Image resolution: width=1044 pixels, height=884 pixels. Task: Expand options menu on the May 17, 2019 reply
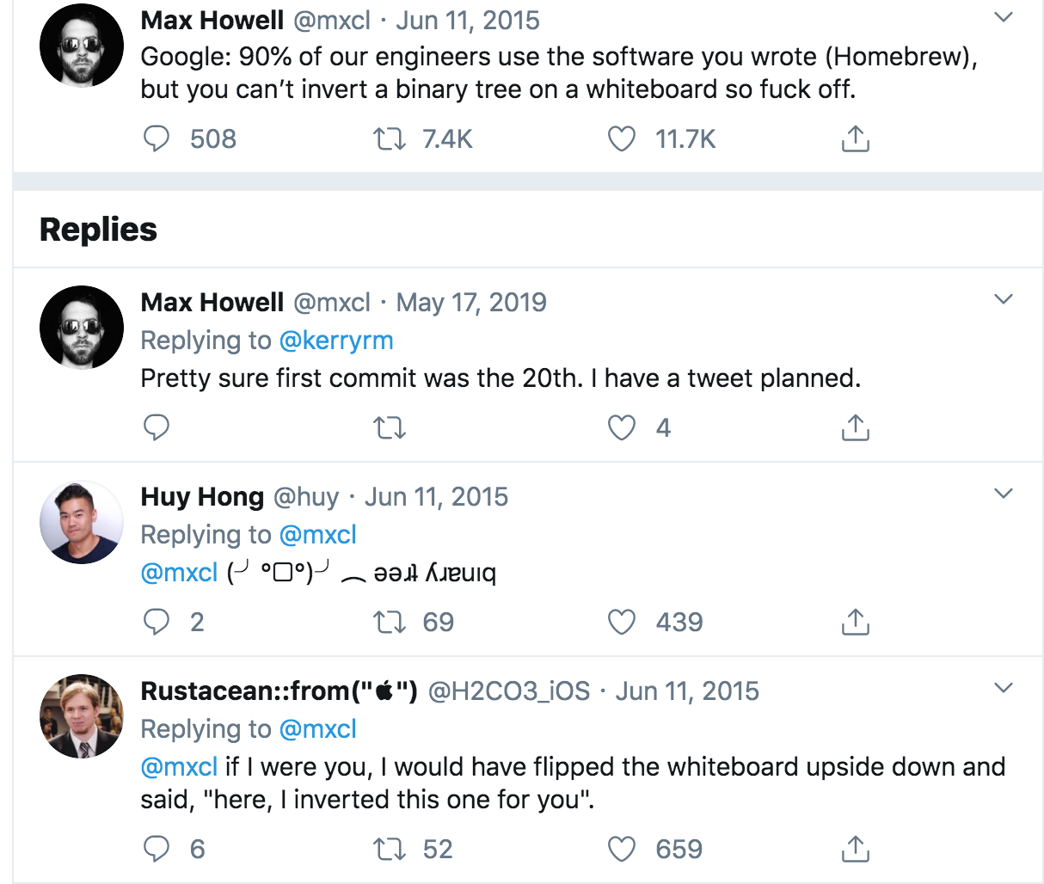coord(1004,299)
